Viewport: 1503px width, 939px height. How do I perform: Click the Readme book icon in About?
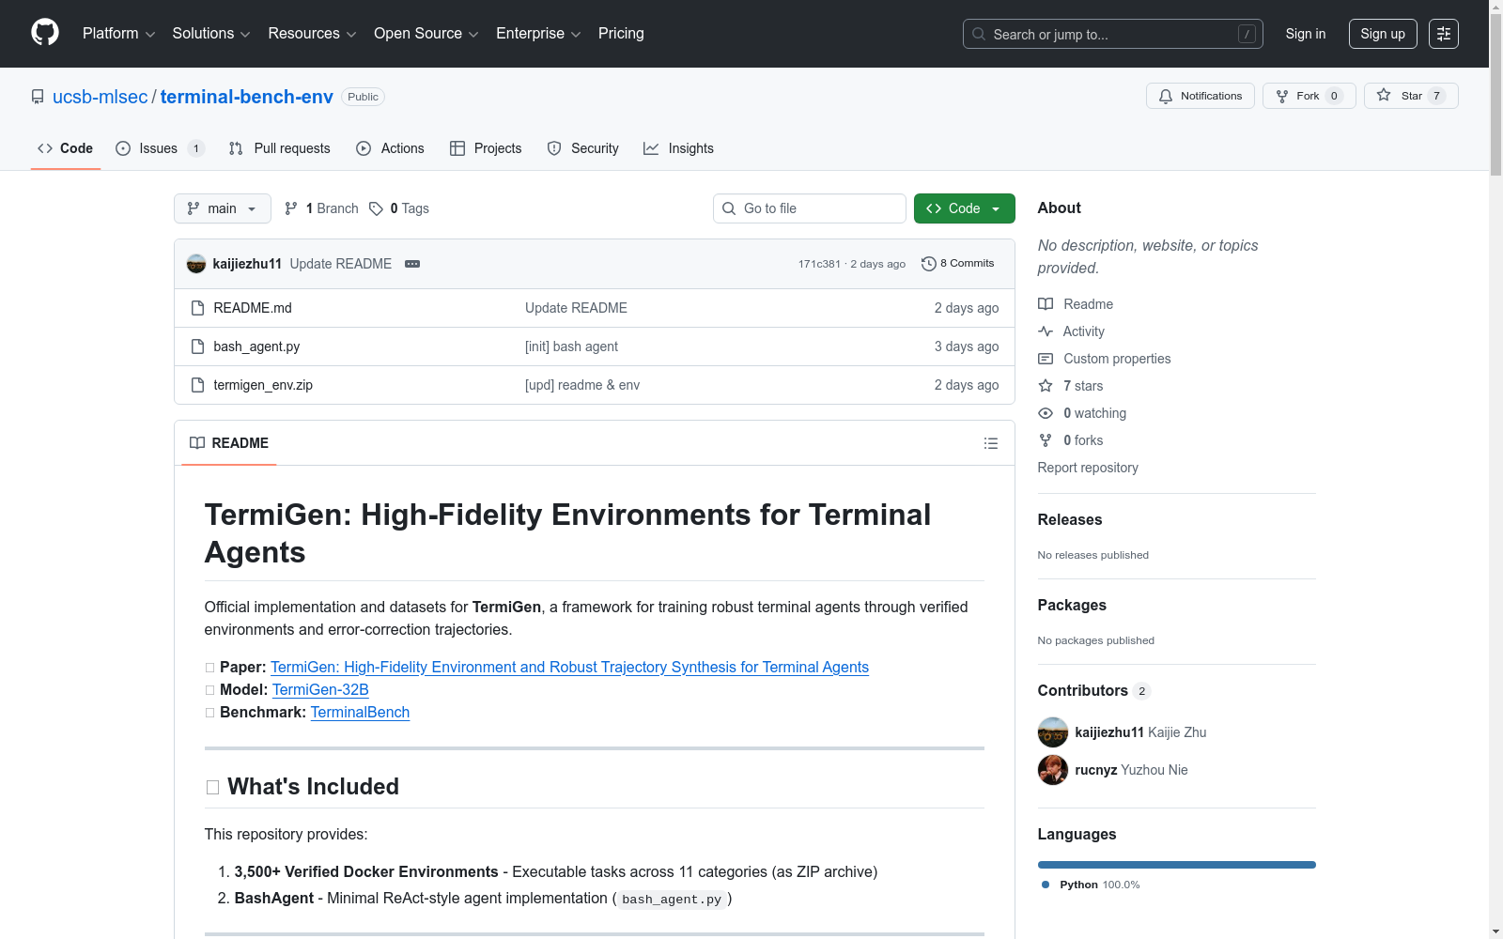tap(1046, 304)
